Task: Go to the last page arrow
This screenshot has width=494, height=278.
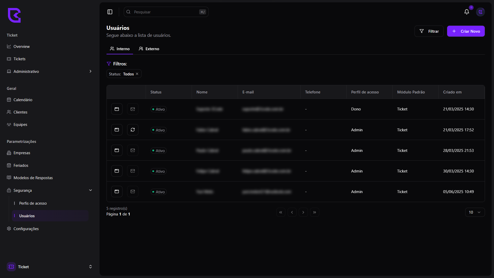Action: [x=314, y=212]
